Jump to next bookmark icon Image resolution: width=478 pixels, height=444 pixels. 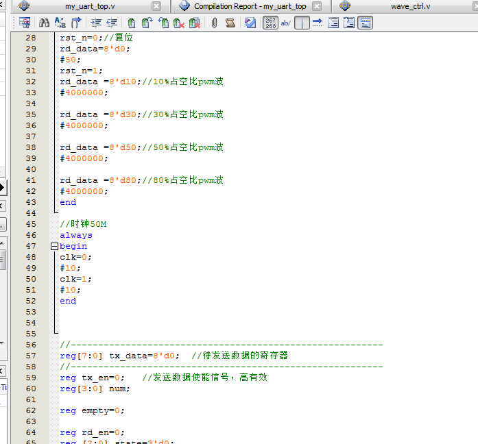point(147,23)
